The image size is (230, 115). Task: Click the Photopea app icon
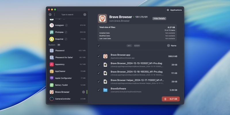pyautogui.click(x=52, y=32)
